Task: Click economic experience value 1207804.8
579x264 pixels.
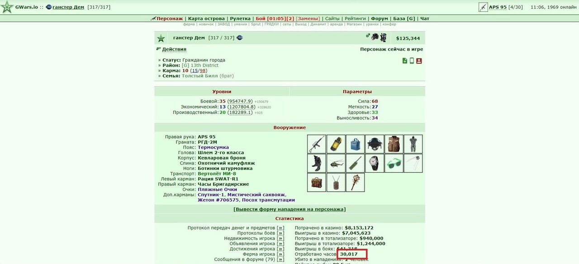Action: [242, 107]
